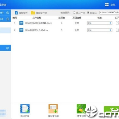Expand the first sidebar section chevron
This screenshot has width=119, height=119.
point(8,13)
